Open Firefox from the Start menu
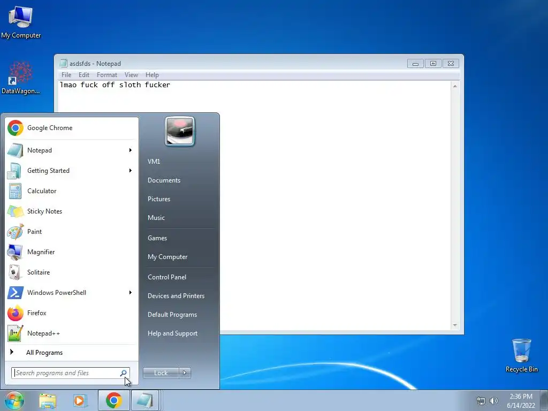Viewport: 548px width, 411px height. click(72, 313)
